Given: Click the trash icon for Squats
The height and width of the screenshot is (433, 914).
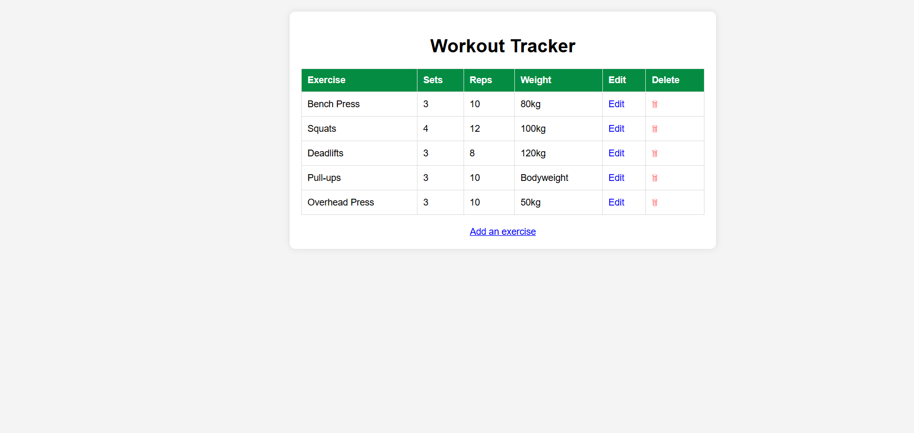Looking at the screenshot, I should [x=655, y=129].
